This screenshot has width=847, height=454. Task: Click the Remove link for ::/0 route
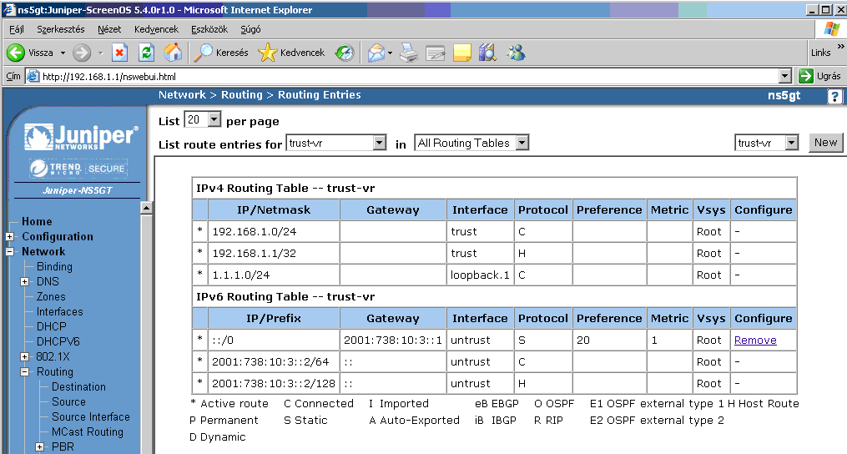(755, 340)
